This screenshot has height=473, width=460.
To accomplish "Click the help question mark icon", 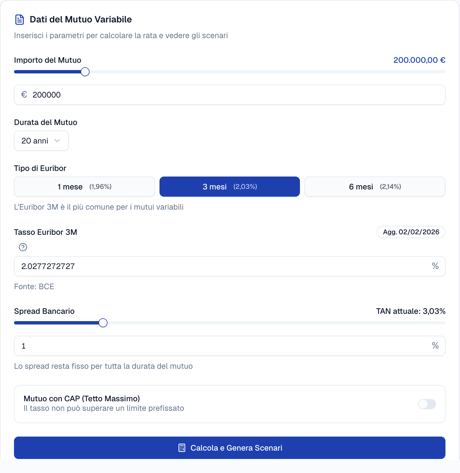I will 23,247.
